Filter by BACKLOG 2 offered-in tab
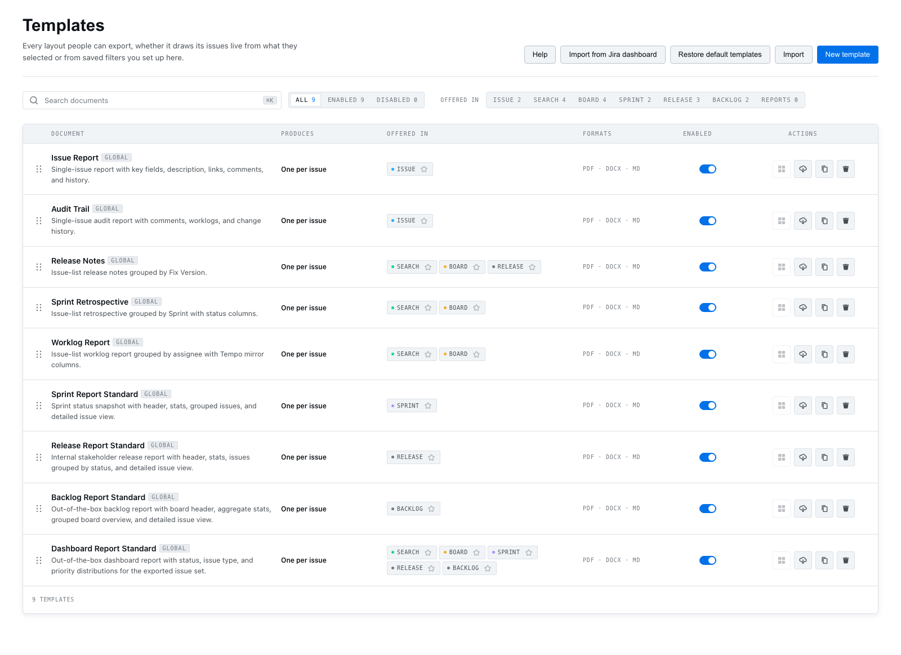 (730, 100)
